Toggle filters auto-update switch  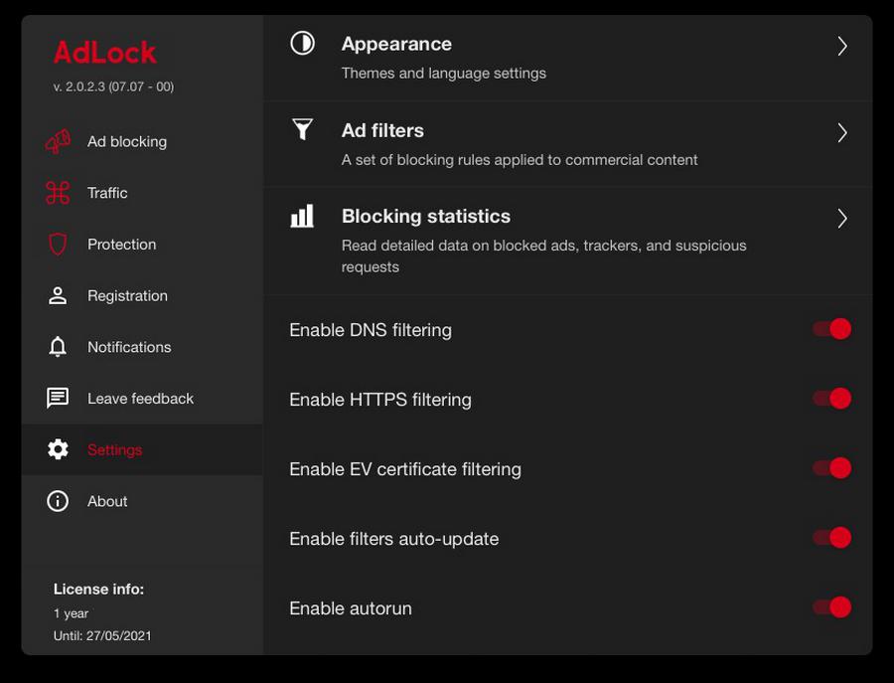(832, 538)
